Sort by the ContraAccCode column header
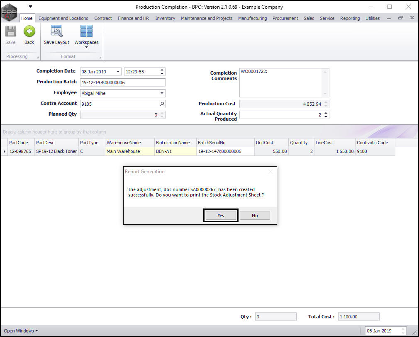Screen dimensions: 419x337 tap(375, 143)
